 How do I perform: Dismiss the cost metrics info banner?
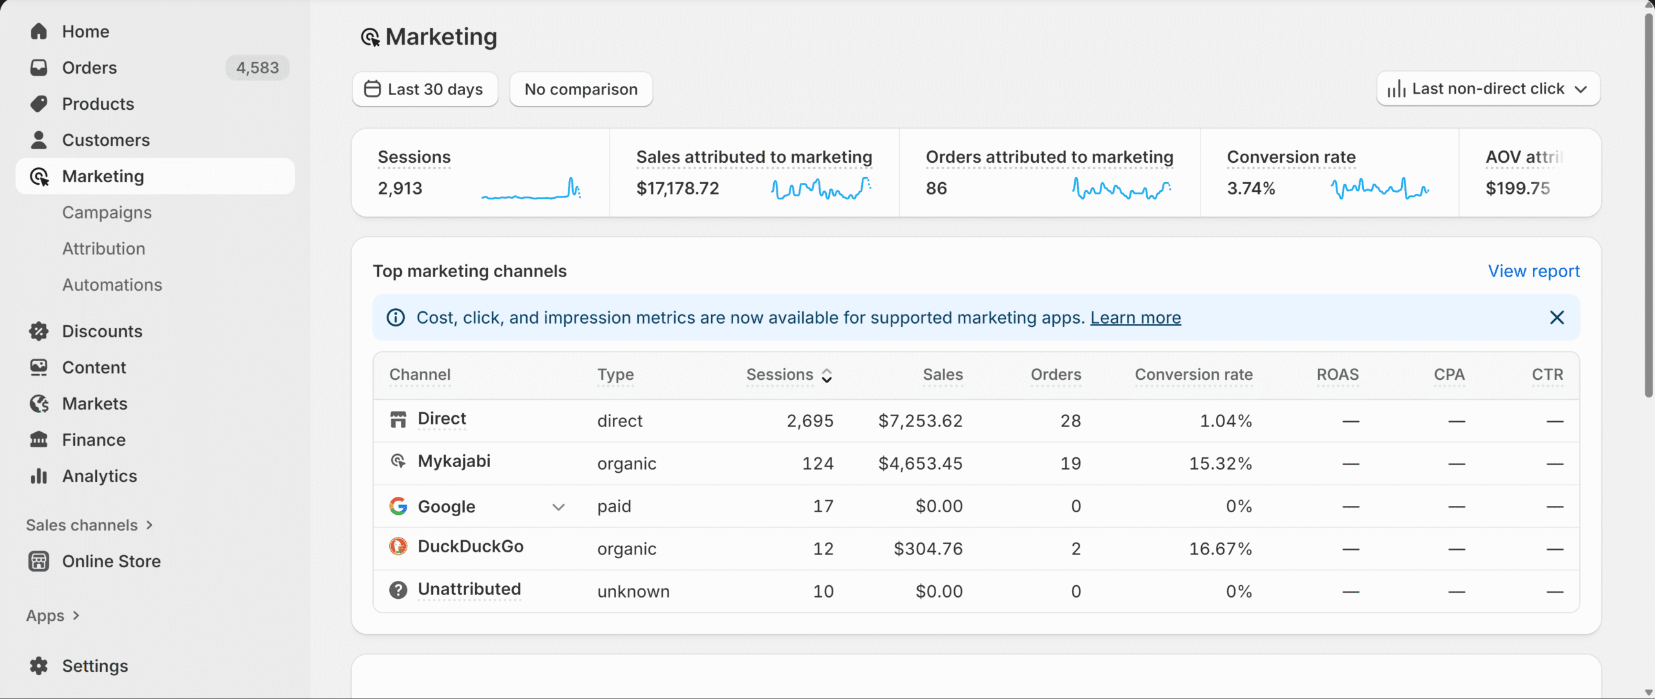coord(1557,318)
